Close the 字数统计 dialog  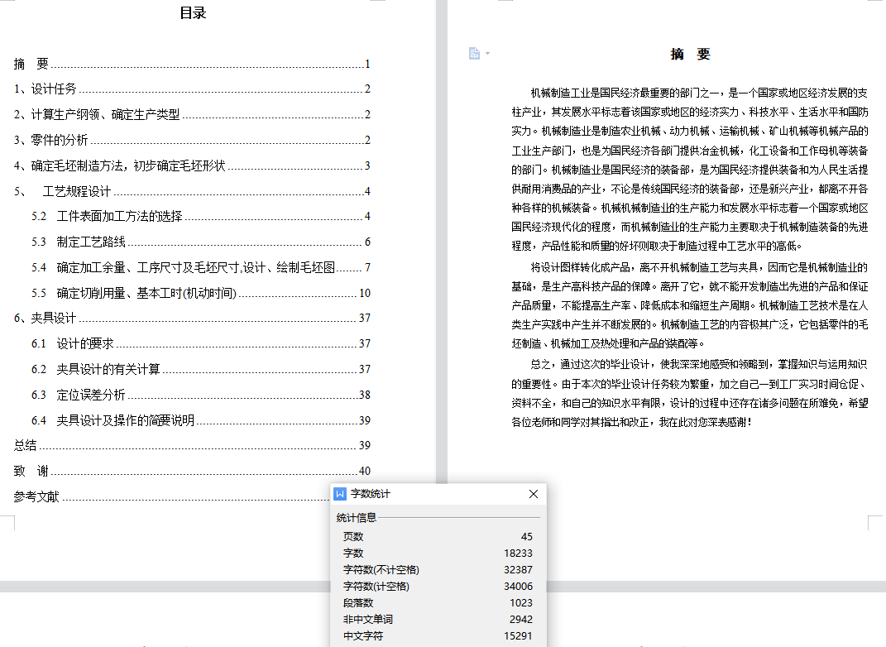pos(534,494)
